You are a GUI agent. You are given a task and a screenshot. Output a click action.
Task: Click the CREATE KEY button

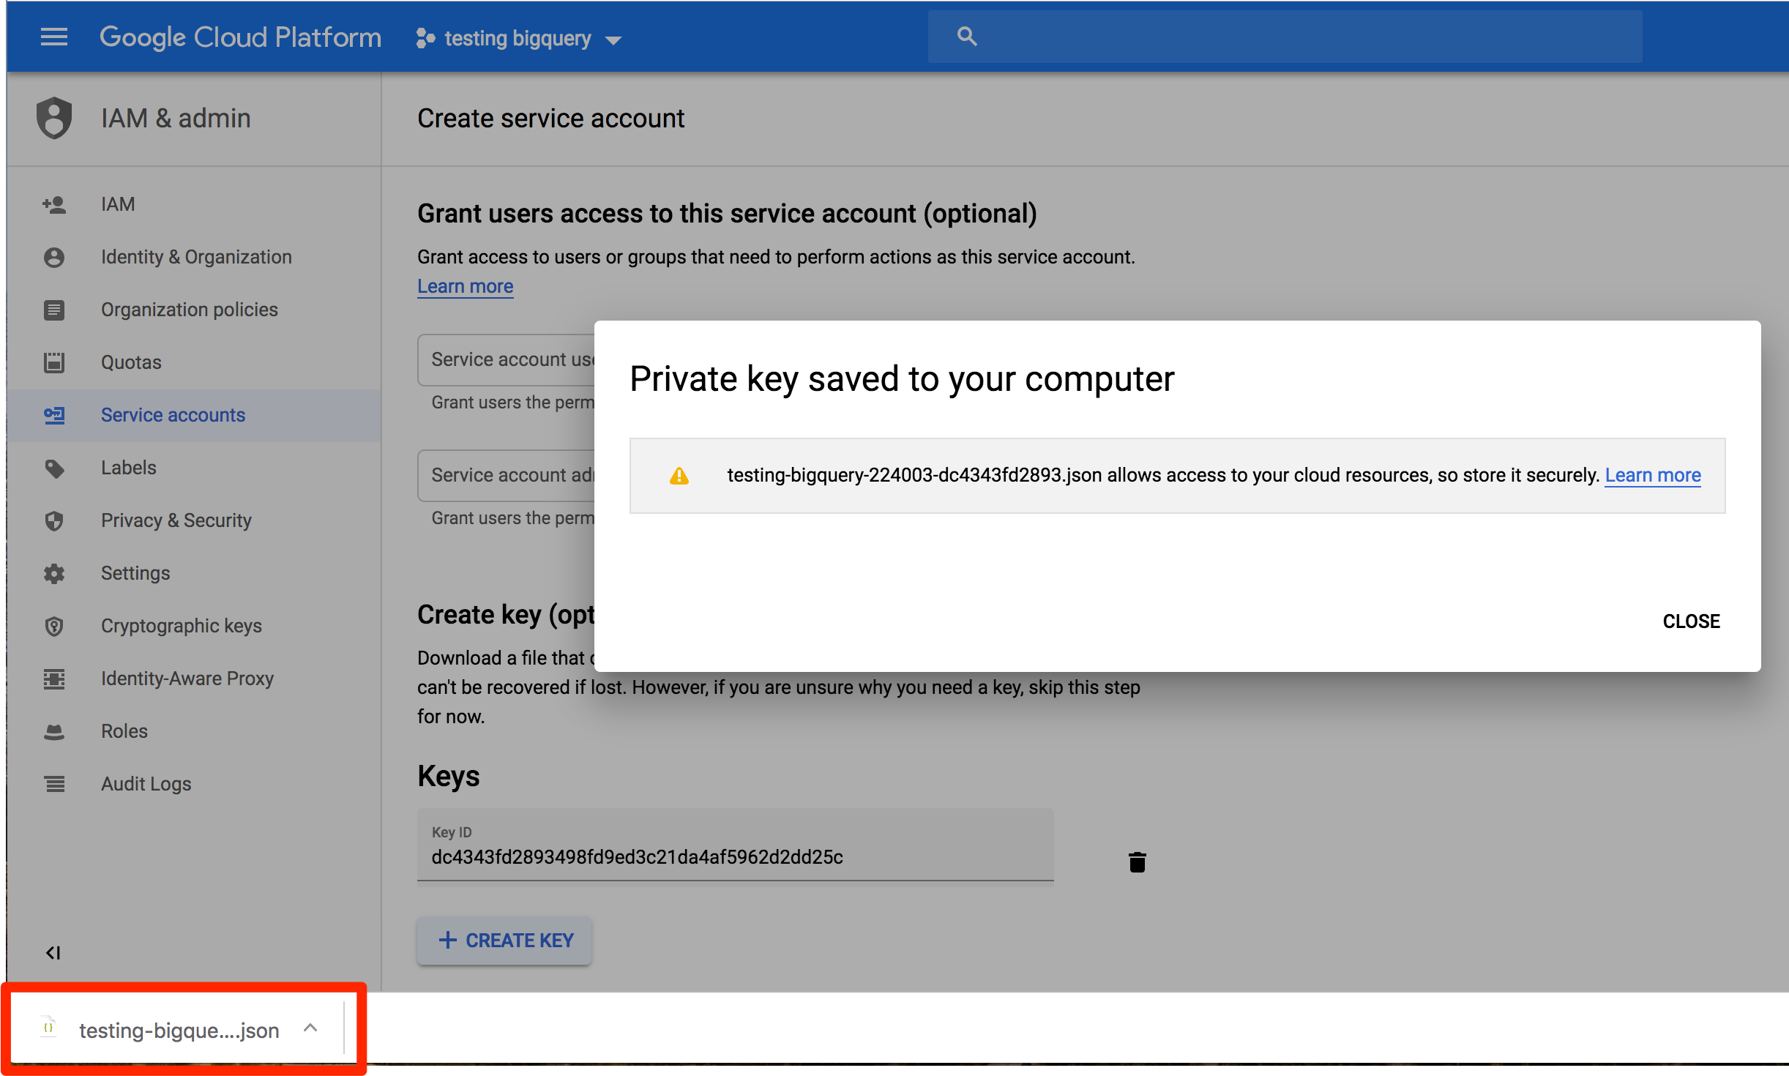pos(505,941)
